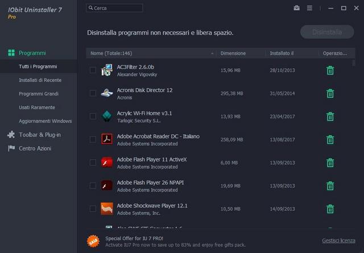Open the Gestisci licenza link
Viewport: 364px width, 253px height.
point(338,240)
